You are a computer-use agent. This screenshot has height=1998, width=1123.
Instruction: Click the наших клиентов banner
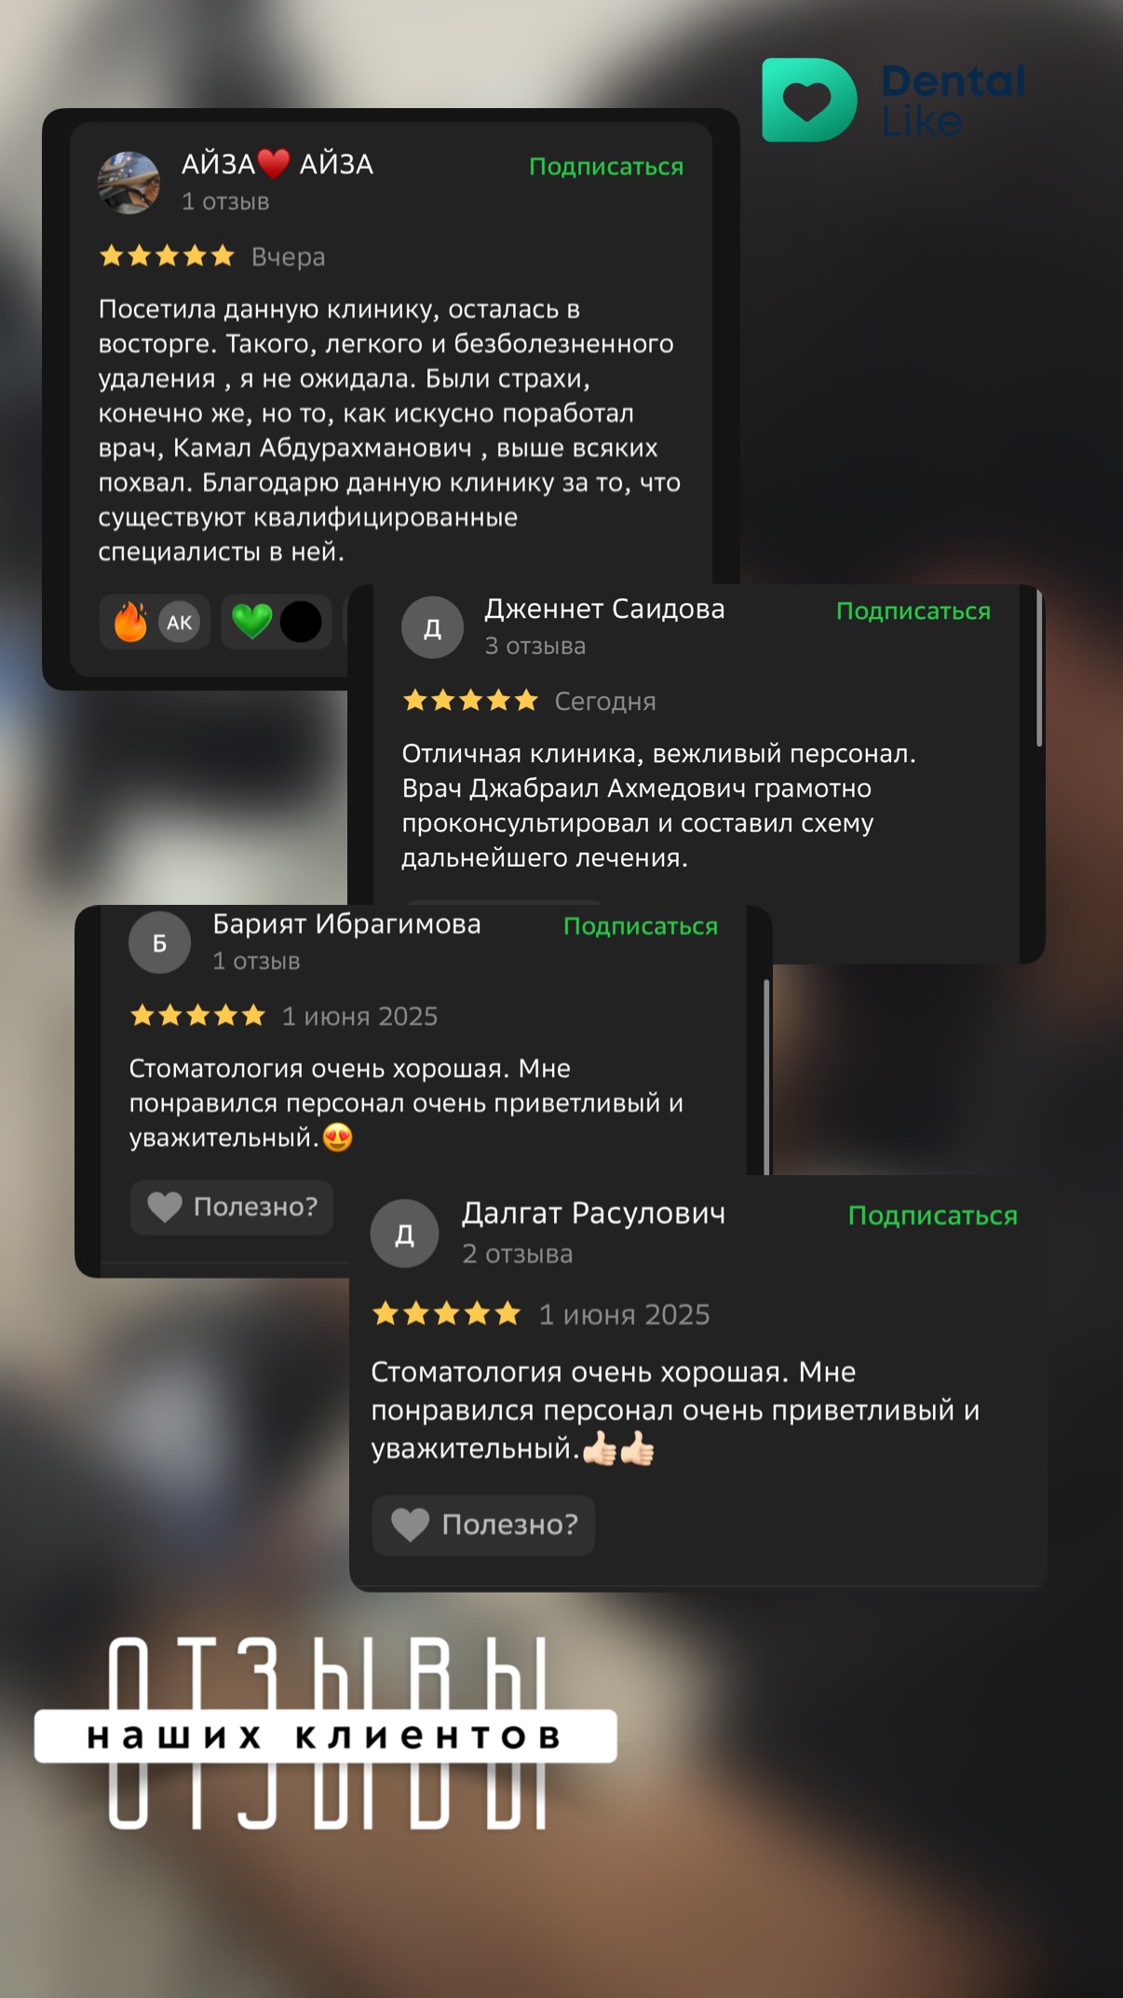(326, 1736)
